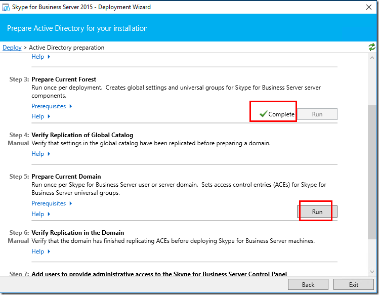Expand Prerequisites for Prepare Current Domain
The image size is (379, 295).
pyautogui.click(x=52, y=203)
